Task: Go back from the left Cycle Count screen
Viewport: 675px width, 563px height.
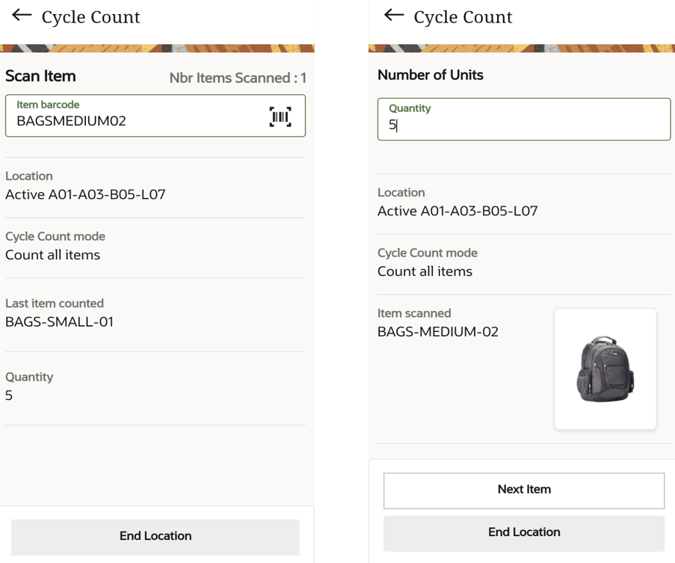Action: click(x=22, y=15)
